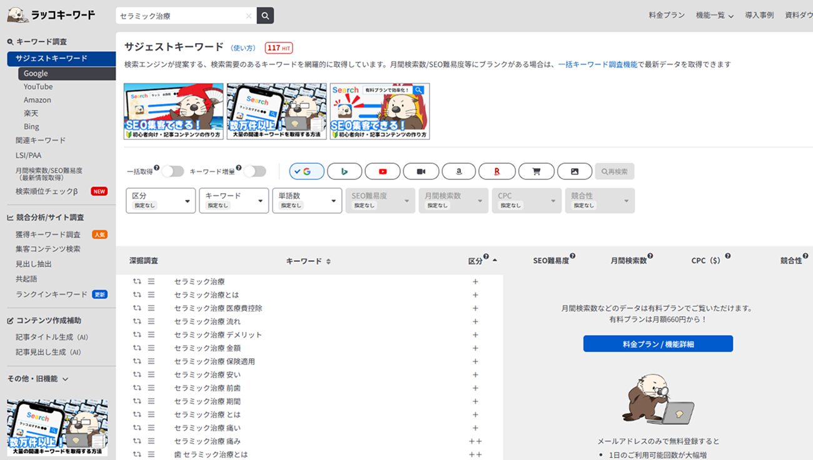Expand the 機能一覧 menu

714,16
